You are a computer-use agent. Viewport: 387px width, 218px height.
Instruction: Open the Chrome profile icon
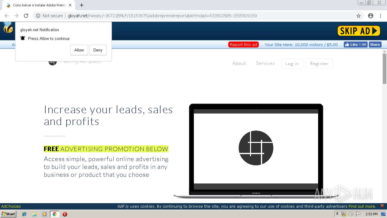pos(371,16)
